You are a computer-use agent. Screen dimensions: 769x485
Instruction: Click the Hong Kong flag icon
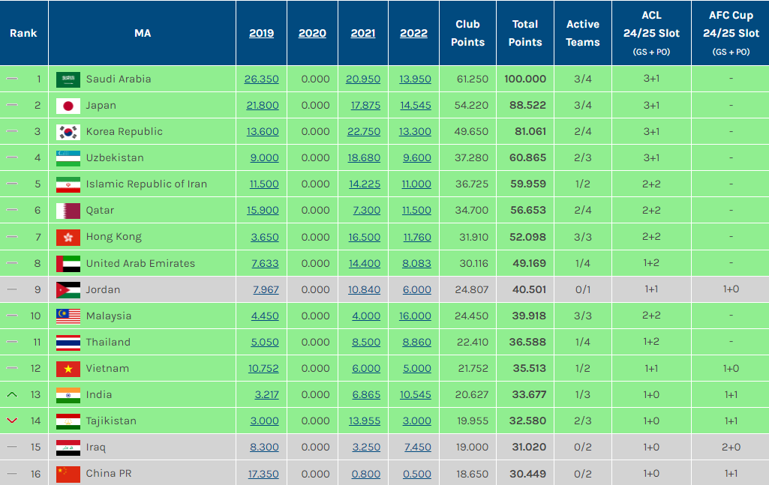pyautogui.click(x=68, y=237)
